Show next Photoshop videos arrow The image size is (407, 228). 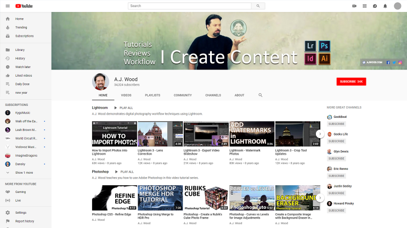click(320, 198)
